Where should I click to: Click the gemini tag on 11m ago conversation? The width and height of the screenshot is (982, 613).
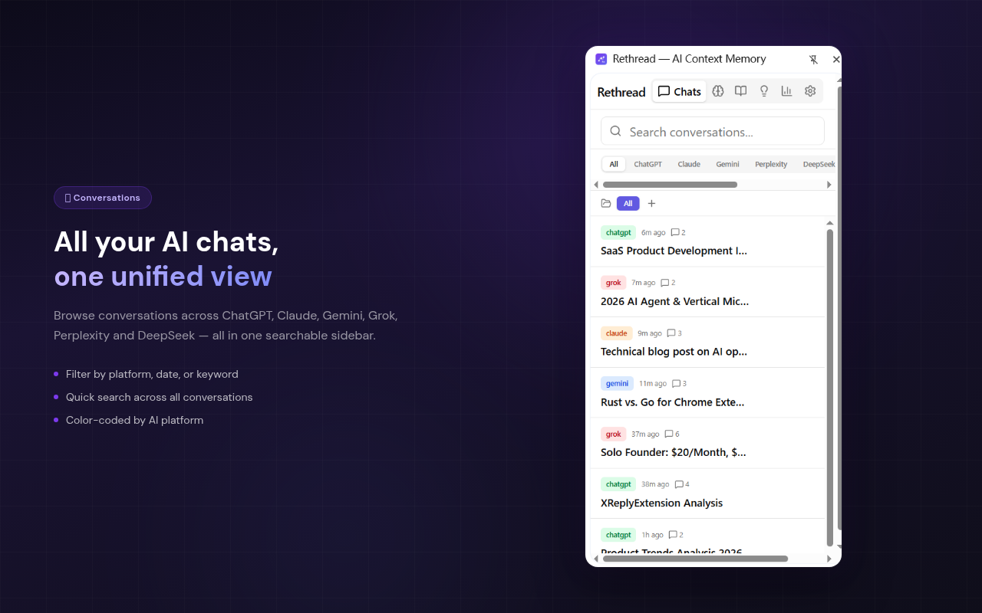point(617,384)
